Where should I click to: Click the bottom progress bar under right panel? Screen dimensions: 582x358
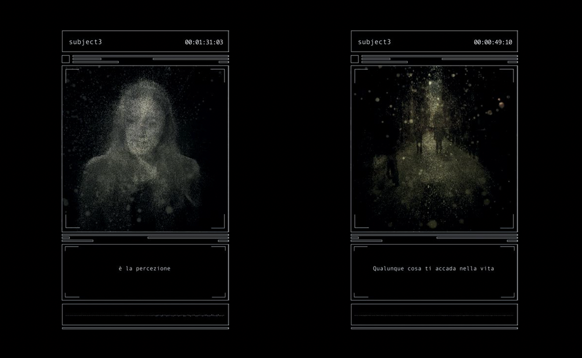(434, 328)
